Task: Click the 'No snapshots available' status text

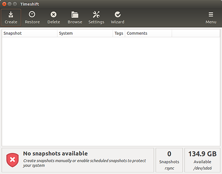Action: (55, 154)
